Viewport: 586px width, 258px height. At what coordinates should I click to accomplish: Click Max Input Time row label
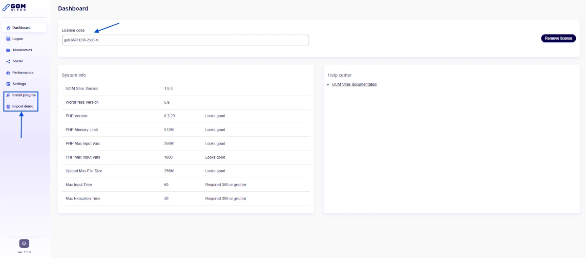click(79, 184)
